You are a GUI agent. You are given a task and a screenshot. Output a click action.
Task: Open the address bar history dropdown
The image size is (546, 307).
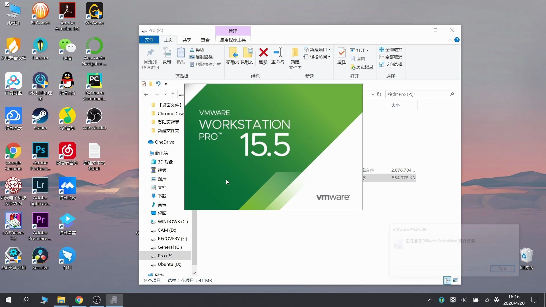click(x=373, y=94)
